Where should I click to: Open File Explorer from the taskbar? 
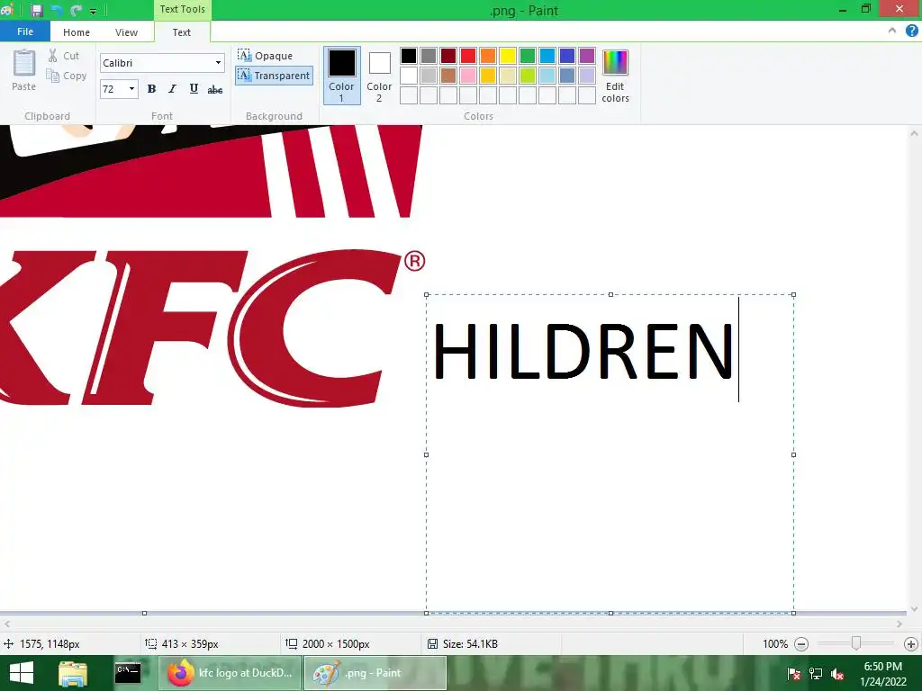pyautogui.click(x=73, y=673)
